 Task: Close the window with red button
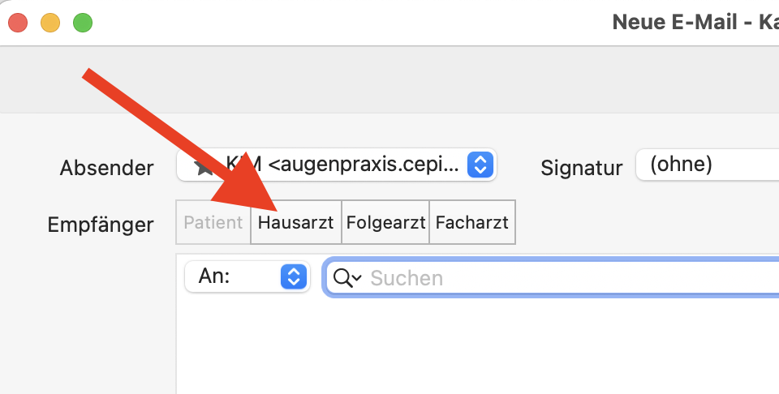click(x=18, y=23)
